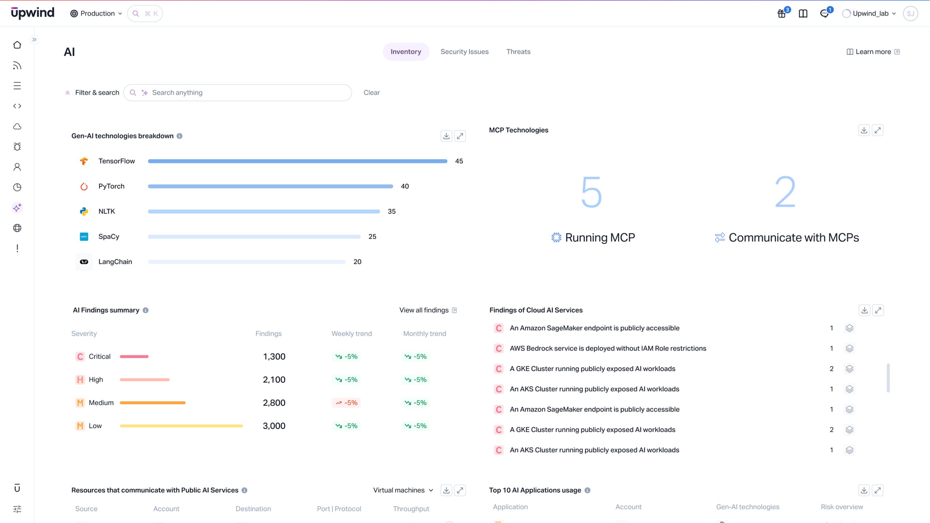The height and width of the screenshot is (523, 930).
Task: Open the Production environment dropdown
Action: pos(96,13)
